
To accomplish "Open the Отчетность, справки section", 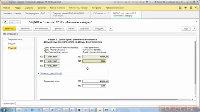I will click(x=78, y=8).
